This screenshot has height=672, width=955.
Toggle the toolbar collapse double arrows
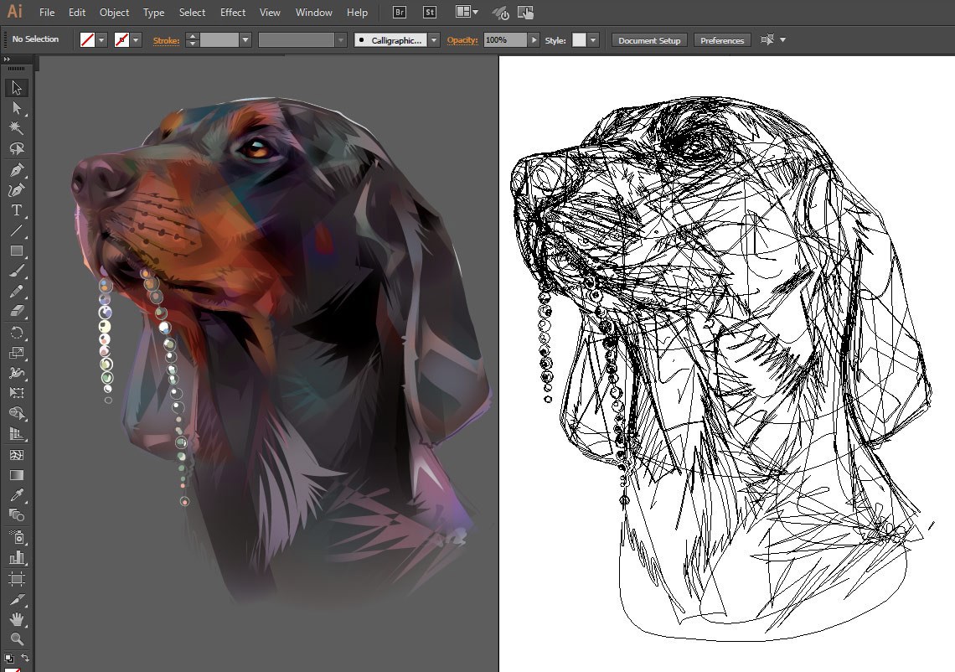7,59
